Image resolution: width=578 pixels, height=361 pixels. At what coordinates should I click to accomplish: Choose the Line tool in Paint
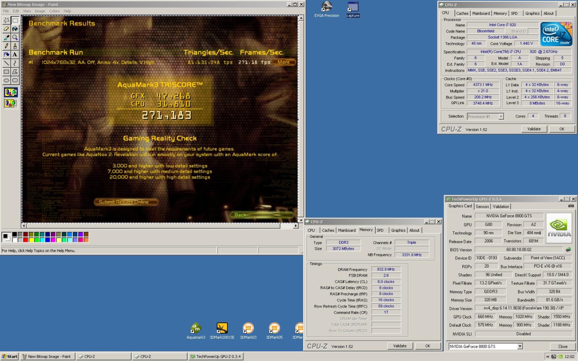point(7,63)
